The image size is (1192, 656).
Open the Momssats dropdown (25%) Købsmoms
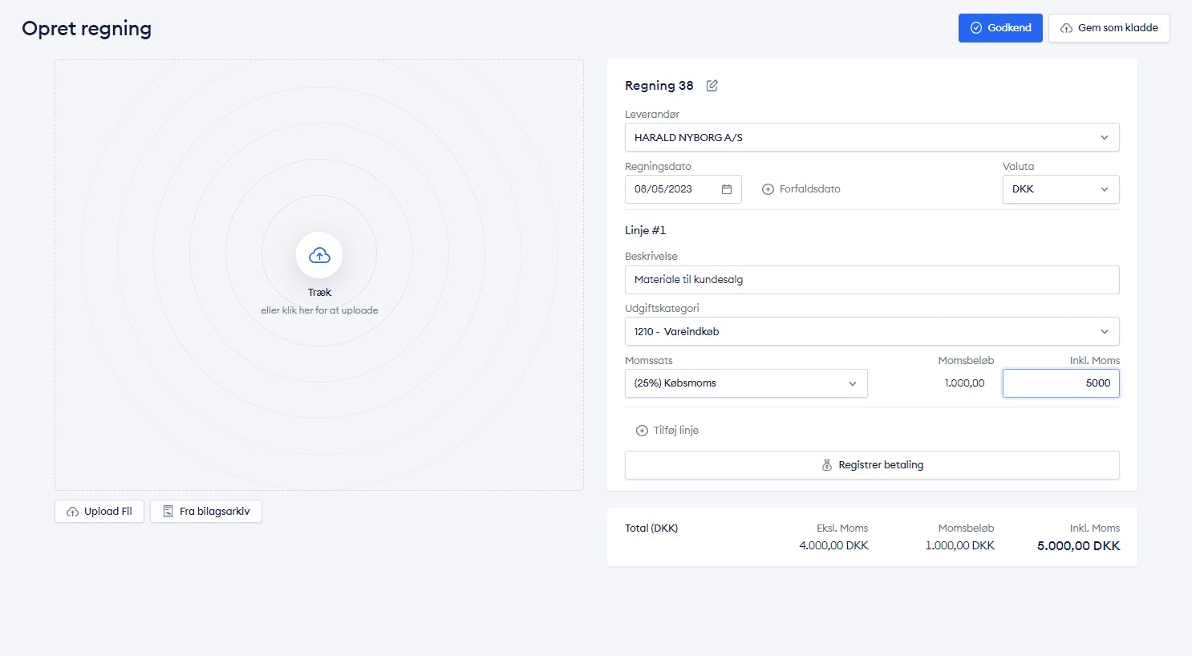(746, 383)
